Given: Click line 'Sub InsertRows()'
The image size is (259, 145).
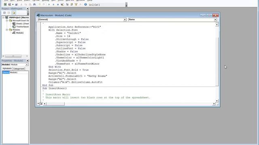Looking at the screenshot, I should (55, 89).
